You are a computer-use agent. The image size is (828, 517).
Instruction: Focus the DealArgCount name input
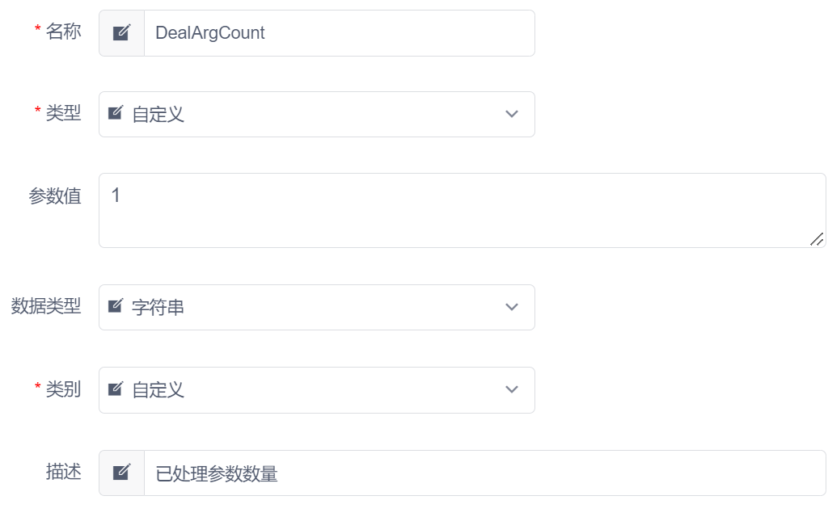click(338, 33)
